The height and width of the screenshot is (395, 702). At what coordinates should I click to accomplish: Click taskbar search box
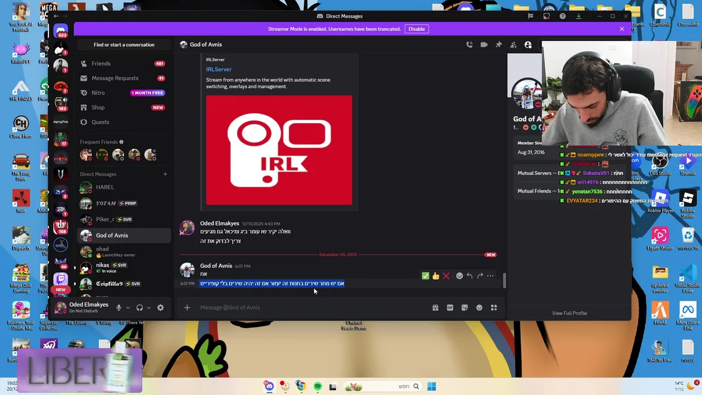tap(382, 387)
